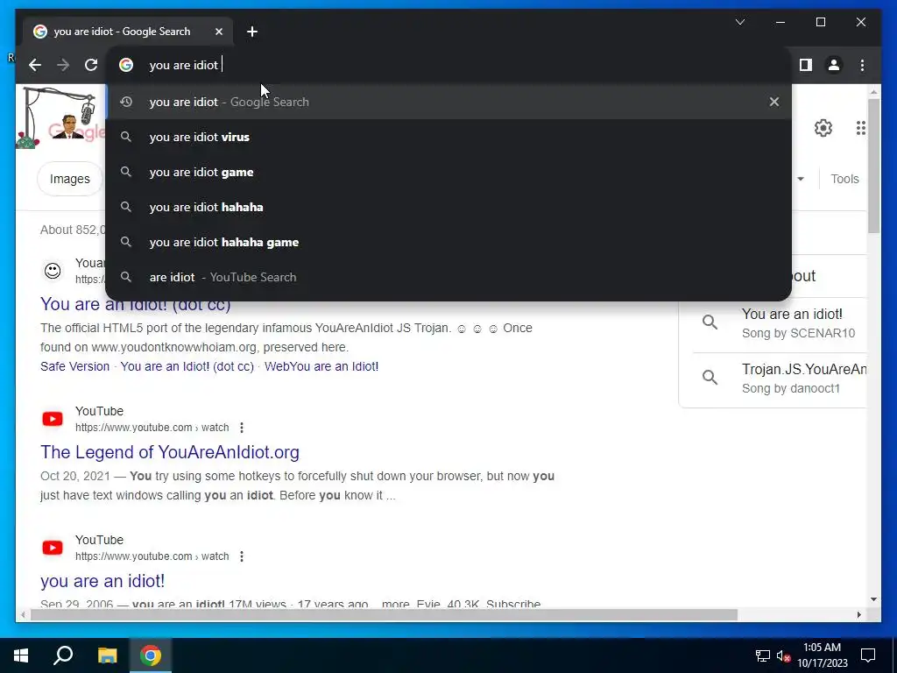Open a new tab with the plus button
The width and height of the screenshot is (897, 673).
tap(252, 32)
